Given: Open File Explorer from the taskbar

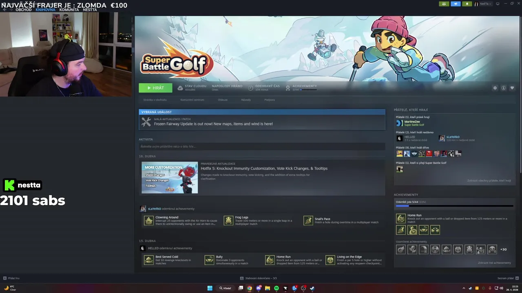Looking at the screenshot, I should [268, 288].
